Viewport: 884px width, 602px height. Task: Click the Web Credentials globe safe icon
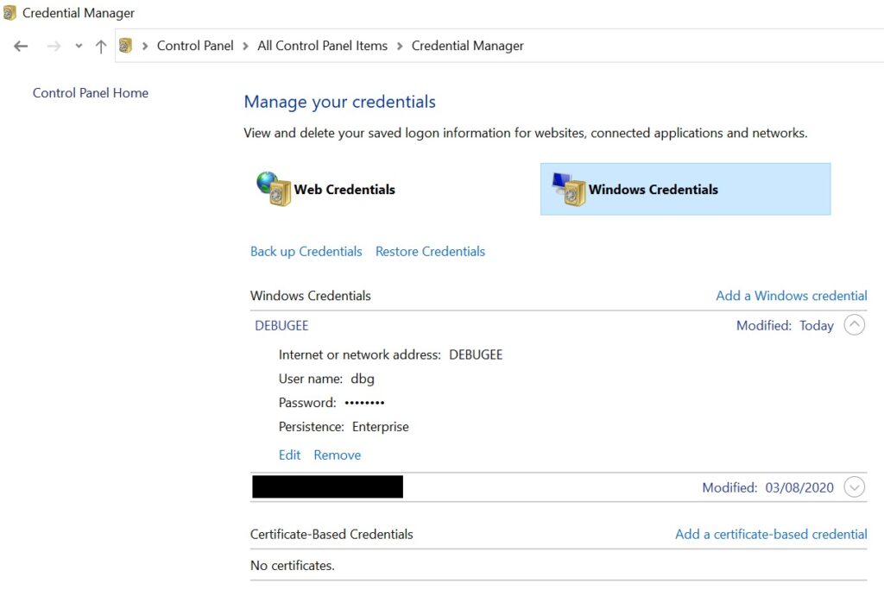274,189
